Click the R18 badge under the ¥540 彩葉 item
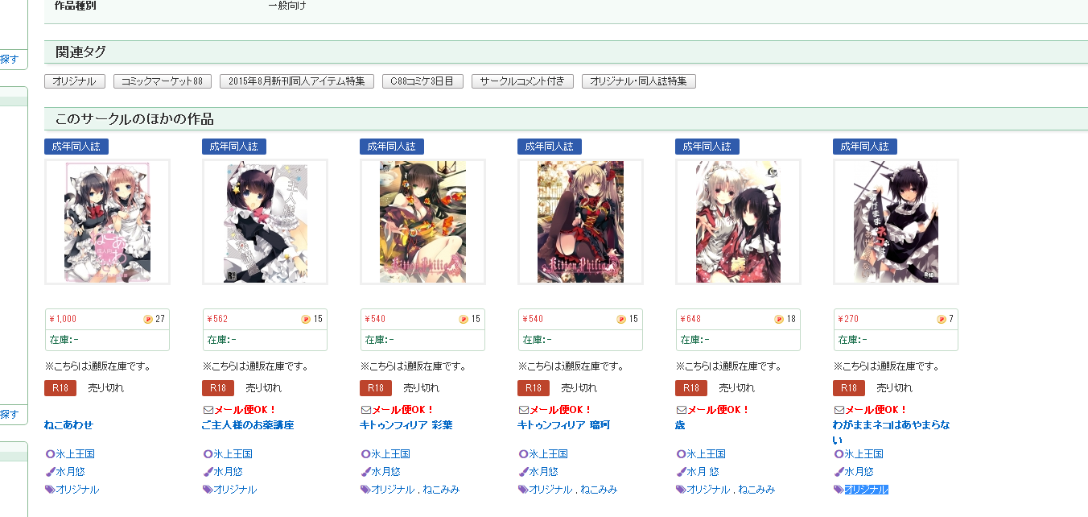This screenshot has width=1088, height=517. (x=375, y=388)
